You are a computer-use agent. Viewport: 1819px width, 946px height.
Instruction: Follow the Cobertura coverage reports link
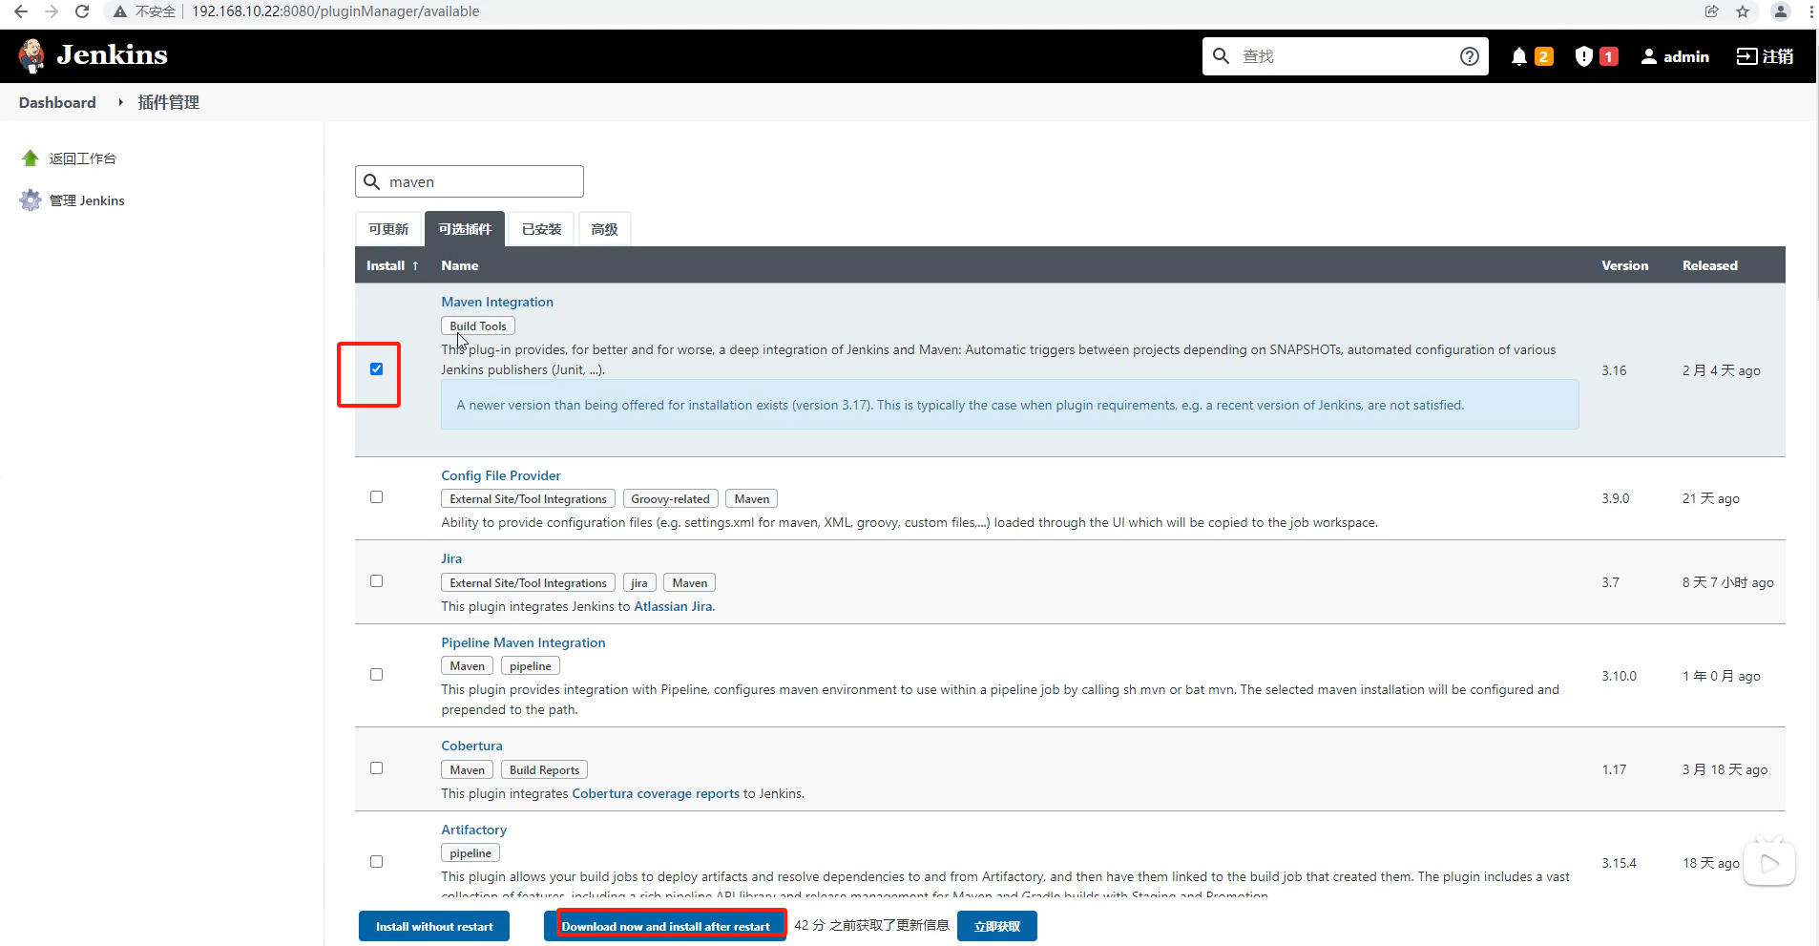click(x=656, y=793)
